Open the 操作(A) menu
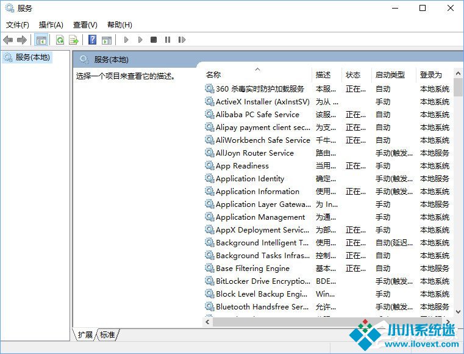The image size is (464, 354). (x=51, y=25)
